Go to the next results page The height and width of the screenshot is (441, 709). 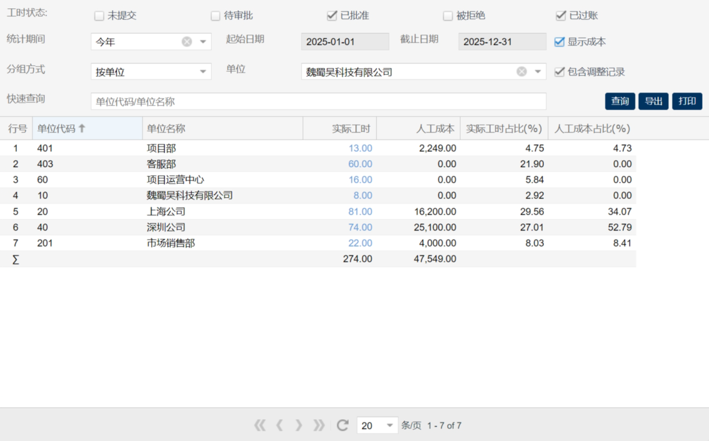(298, 425)
